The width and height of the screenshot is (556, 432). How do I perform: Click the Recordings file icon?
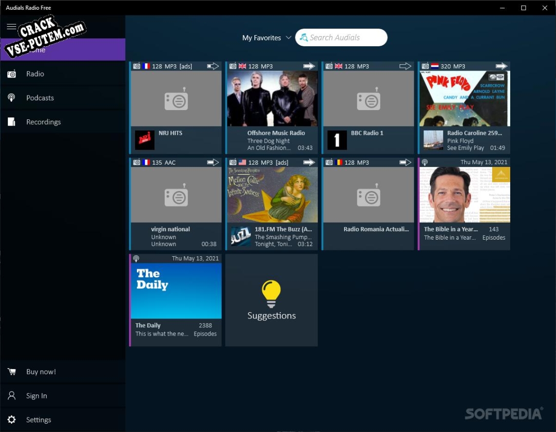point(11,122)
